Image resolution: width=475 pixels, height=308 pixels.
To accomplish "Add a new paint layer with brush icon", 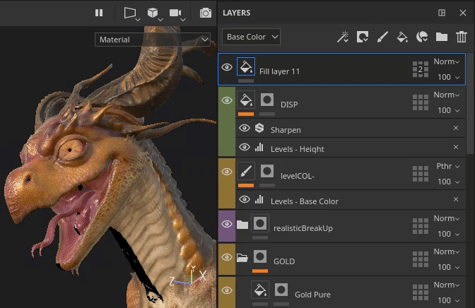I will [382, 37].
